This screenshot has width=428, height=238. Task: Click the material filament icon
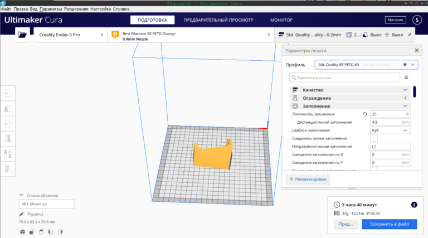pyautogui.click(x=115, y=35)
